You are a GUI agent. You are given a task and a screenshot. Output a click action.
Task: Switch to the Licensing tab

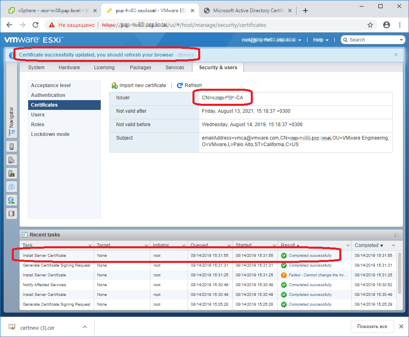click(104, 68)
